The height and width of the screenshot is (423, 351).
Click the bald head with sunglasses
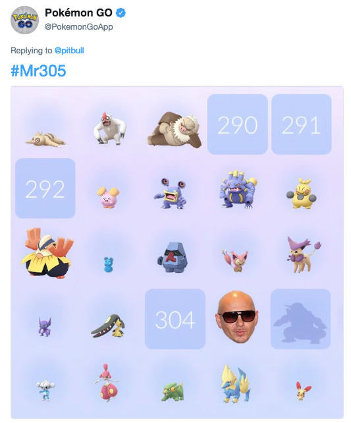click(236, 317)
